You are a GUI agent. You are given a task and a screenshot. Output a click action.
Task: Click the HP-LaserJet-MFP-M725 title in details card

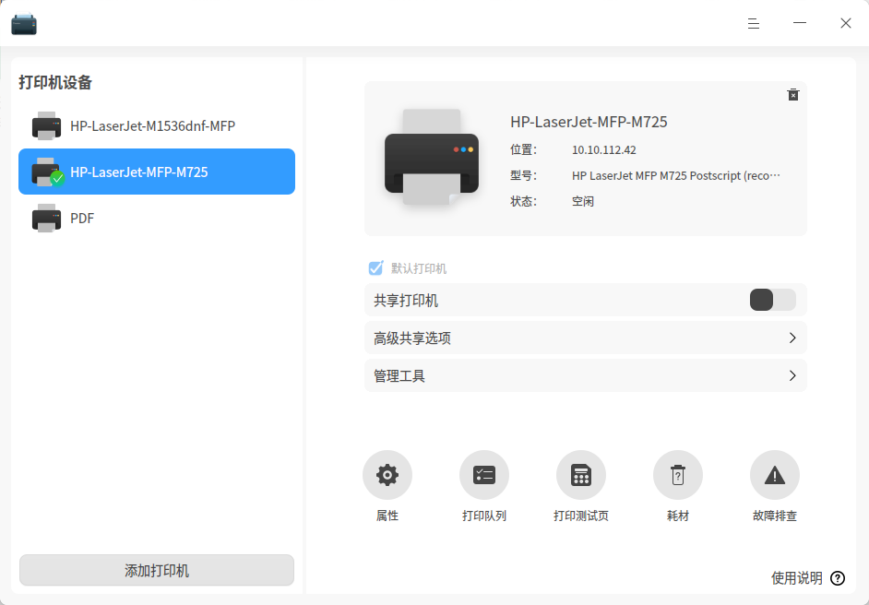(589, 122)
